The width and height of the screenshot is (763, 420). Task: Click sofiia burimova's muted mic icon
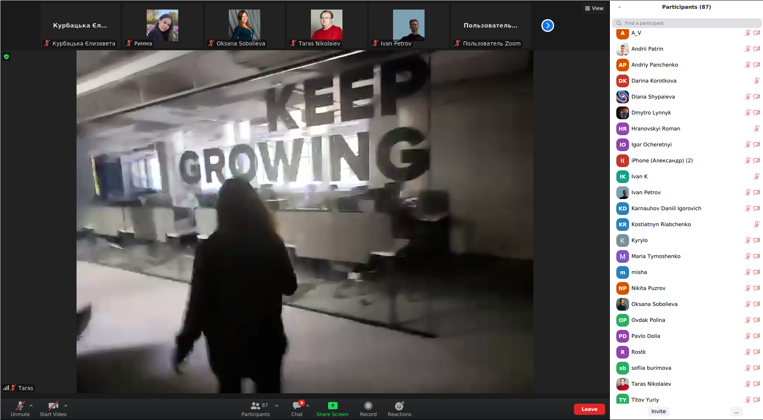[x=747, y=368]
